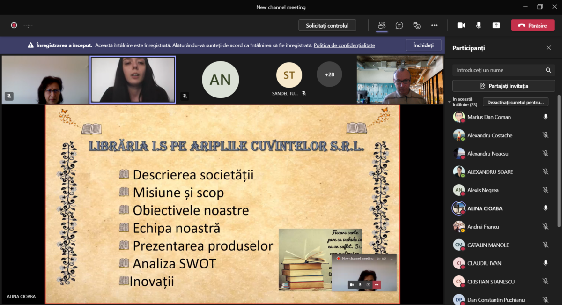Click microphone icon next to Marius Dan Coman
Viewport: 562px width, 305px height.
pyautogui.click(x=545, y=117)
